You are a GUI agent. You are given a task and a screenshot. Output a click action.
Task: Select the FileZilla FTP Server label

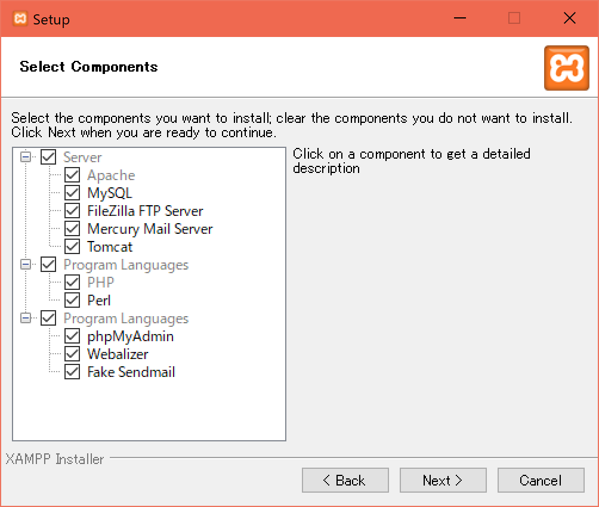point(145,211)
